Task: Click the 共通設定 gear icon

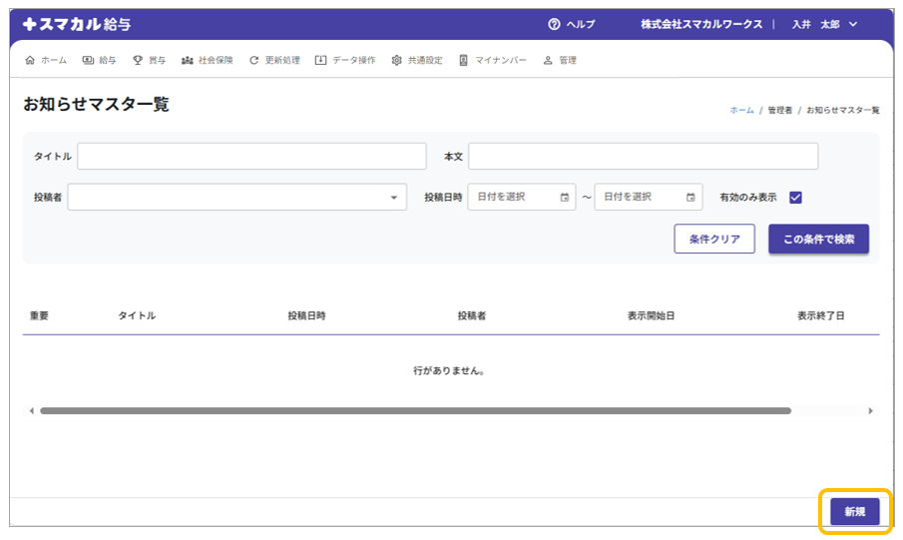Action: coord(397,60)
